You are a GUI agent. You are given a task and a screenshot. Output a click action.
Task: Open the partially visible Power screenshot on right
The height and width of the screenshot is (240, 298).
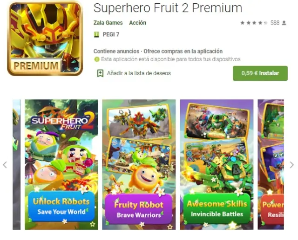[271, 164]
